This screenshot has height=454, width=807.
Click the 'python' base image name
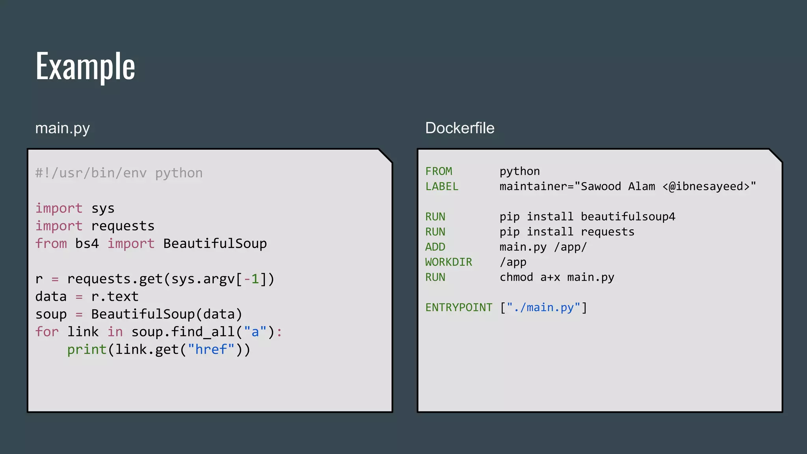click(520, 171)
